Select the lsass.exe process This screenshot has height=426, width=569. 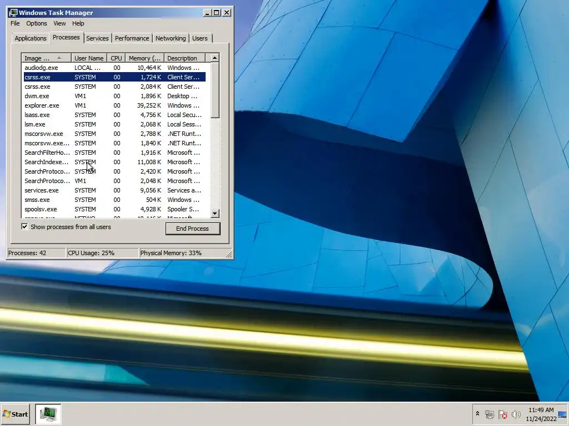coord(114,115)
